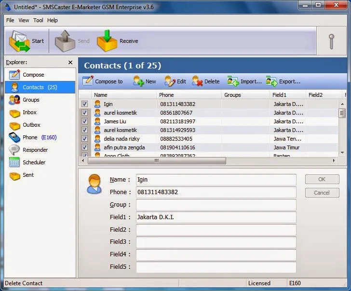Viewport: 351px width, 291px height.
Task: Uncheck the James Liu checkbox
Action: point(84,121)
